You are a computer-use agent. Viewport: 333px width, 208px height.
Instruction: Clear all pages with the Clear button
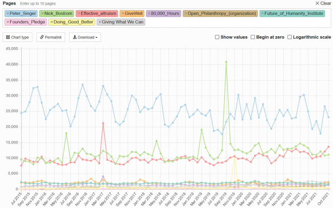[323, 3]
